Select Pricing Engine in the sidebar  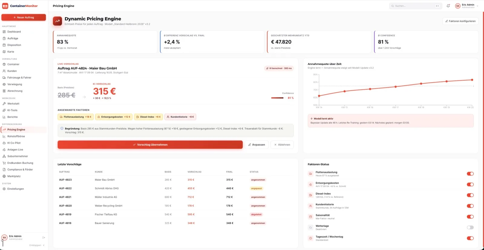point(24,130)
